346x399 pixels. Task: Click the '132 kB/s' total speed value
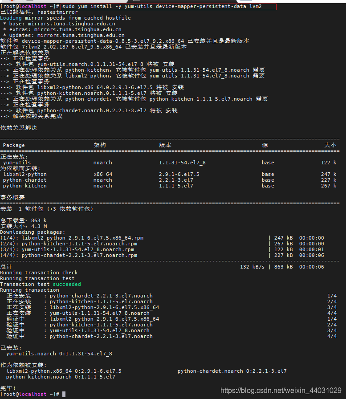click(252, 267)
